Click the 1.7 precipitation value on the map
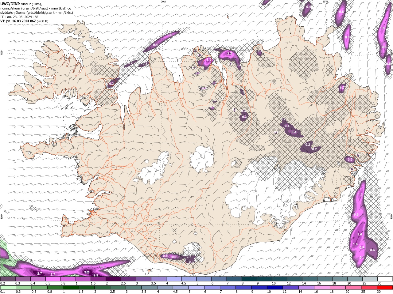The height and width of the screenshot is (294, 393). coord(53,274)
